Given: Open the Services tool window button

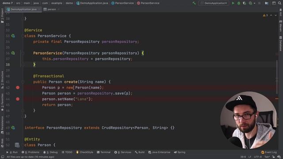Looking at the screenshot, I should [122, 152].
